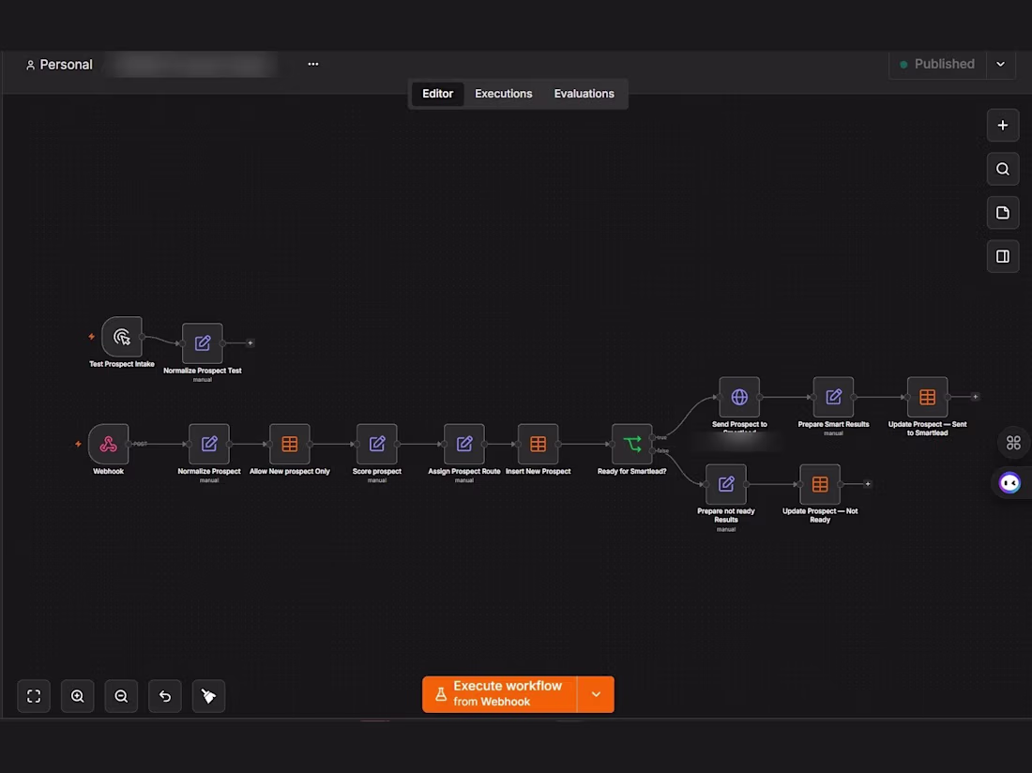1032x773 pixels.
Task: Open Update Prospect — Sent to Smartlead node
Action: click(x=927, y=397)
